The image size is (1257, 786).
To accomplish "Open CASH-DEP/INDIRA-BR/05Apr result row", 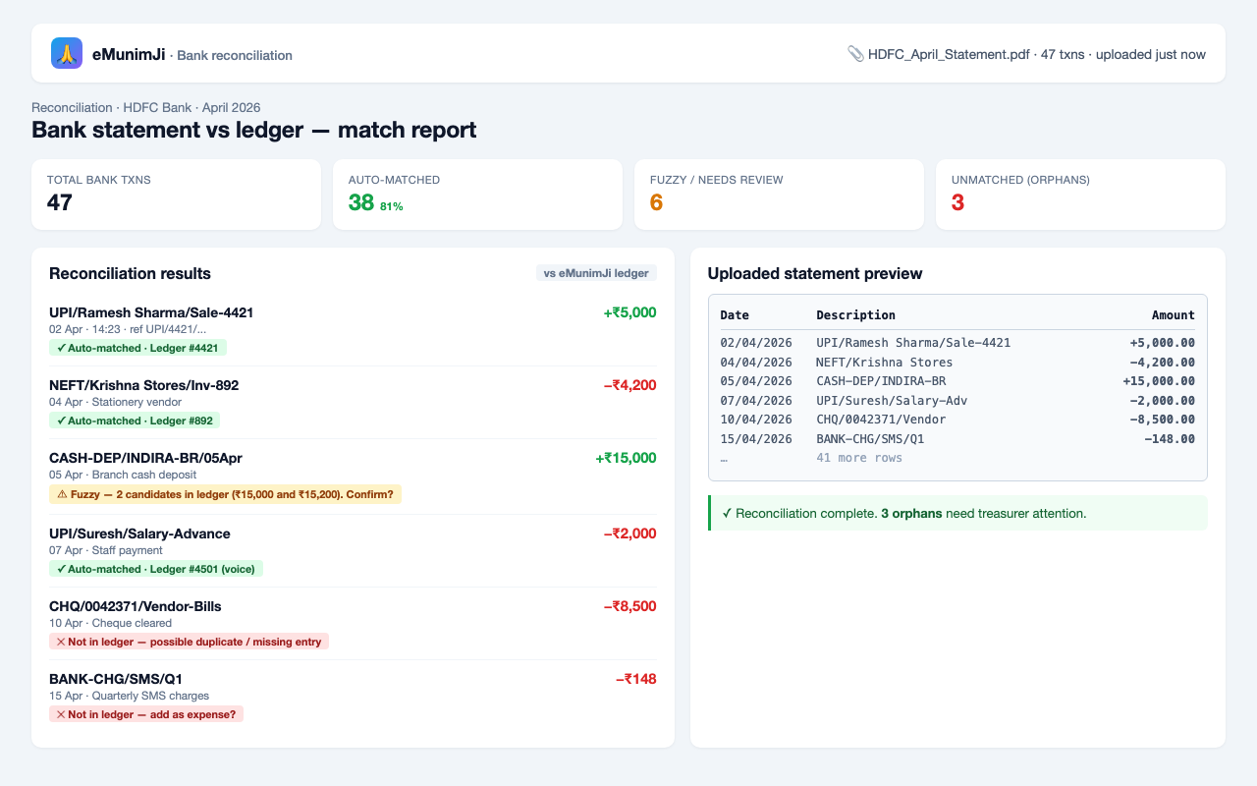I will click(353, 477).
